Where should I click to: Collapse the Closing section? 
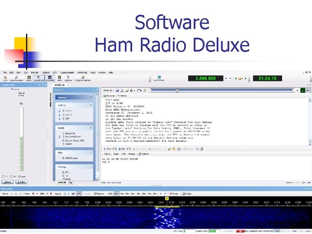pos(91,166)
